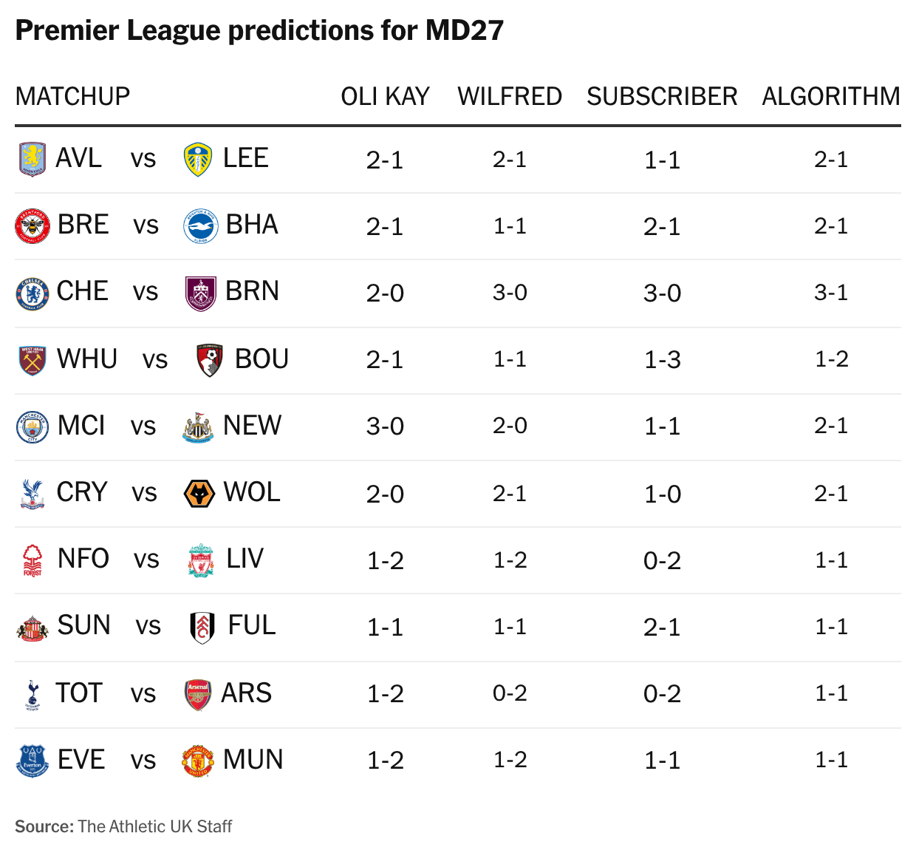Select the Arsenal badge

point(197,695)
